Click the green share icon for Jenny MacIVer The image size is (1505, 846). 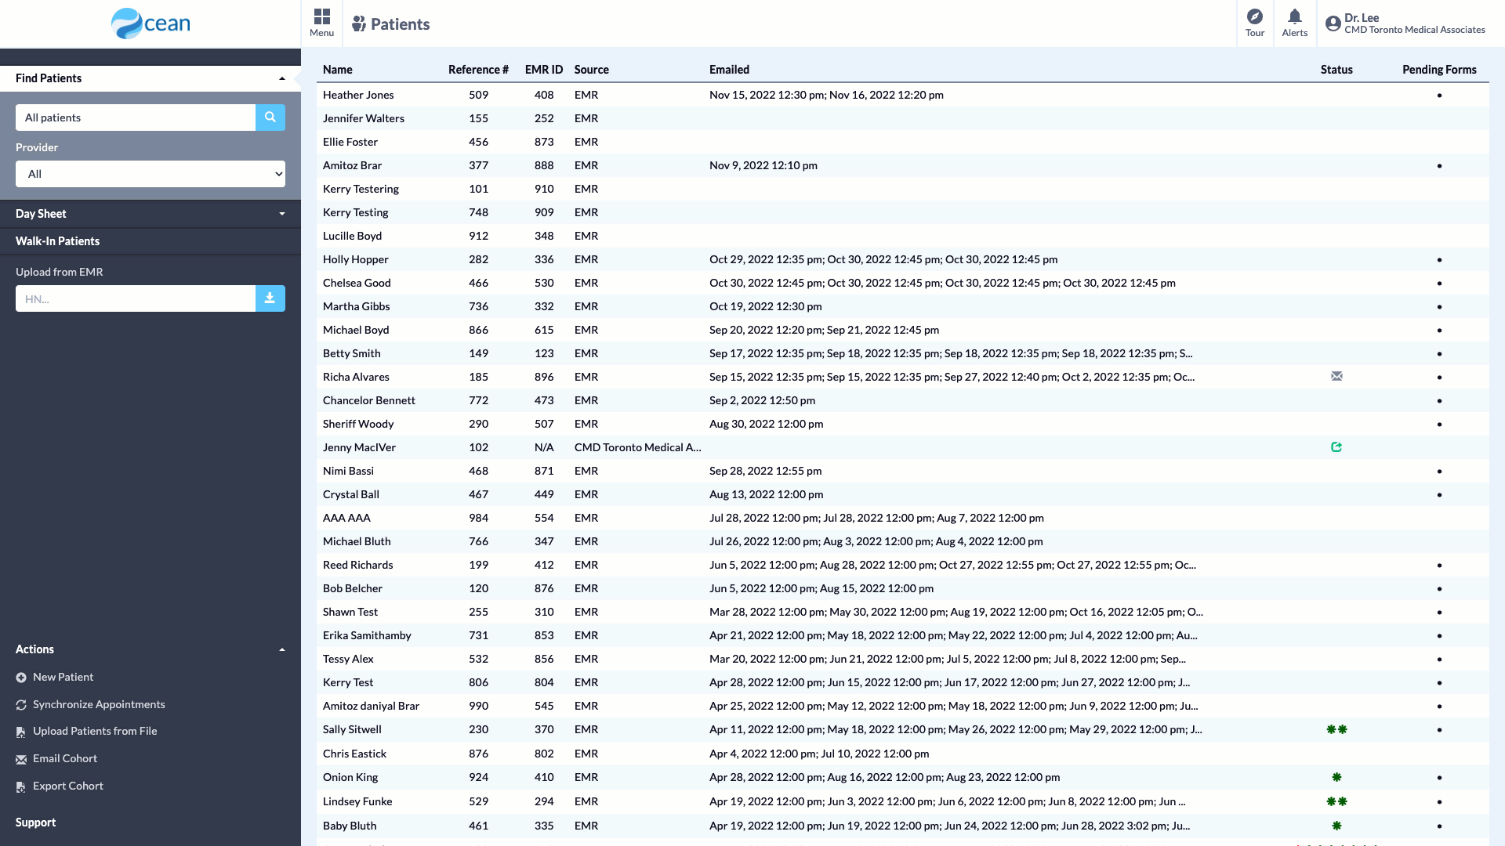coord(1336,447)
